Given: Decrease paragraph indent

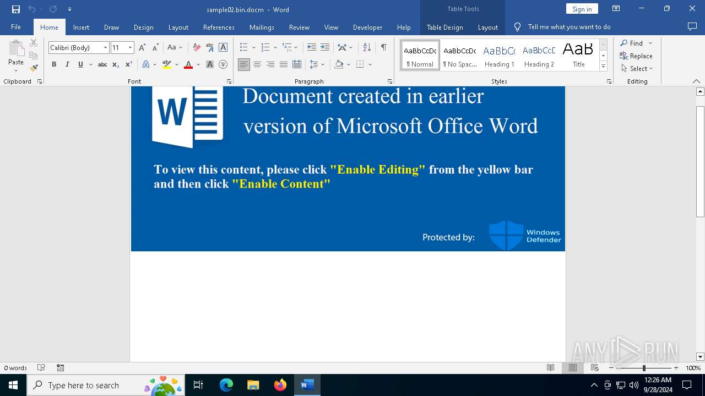Looking at the screenshot, I should [312, 48].
